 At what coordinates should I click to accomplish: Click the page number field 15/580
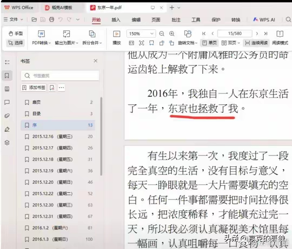235,34
